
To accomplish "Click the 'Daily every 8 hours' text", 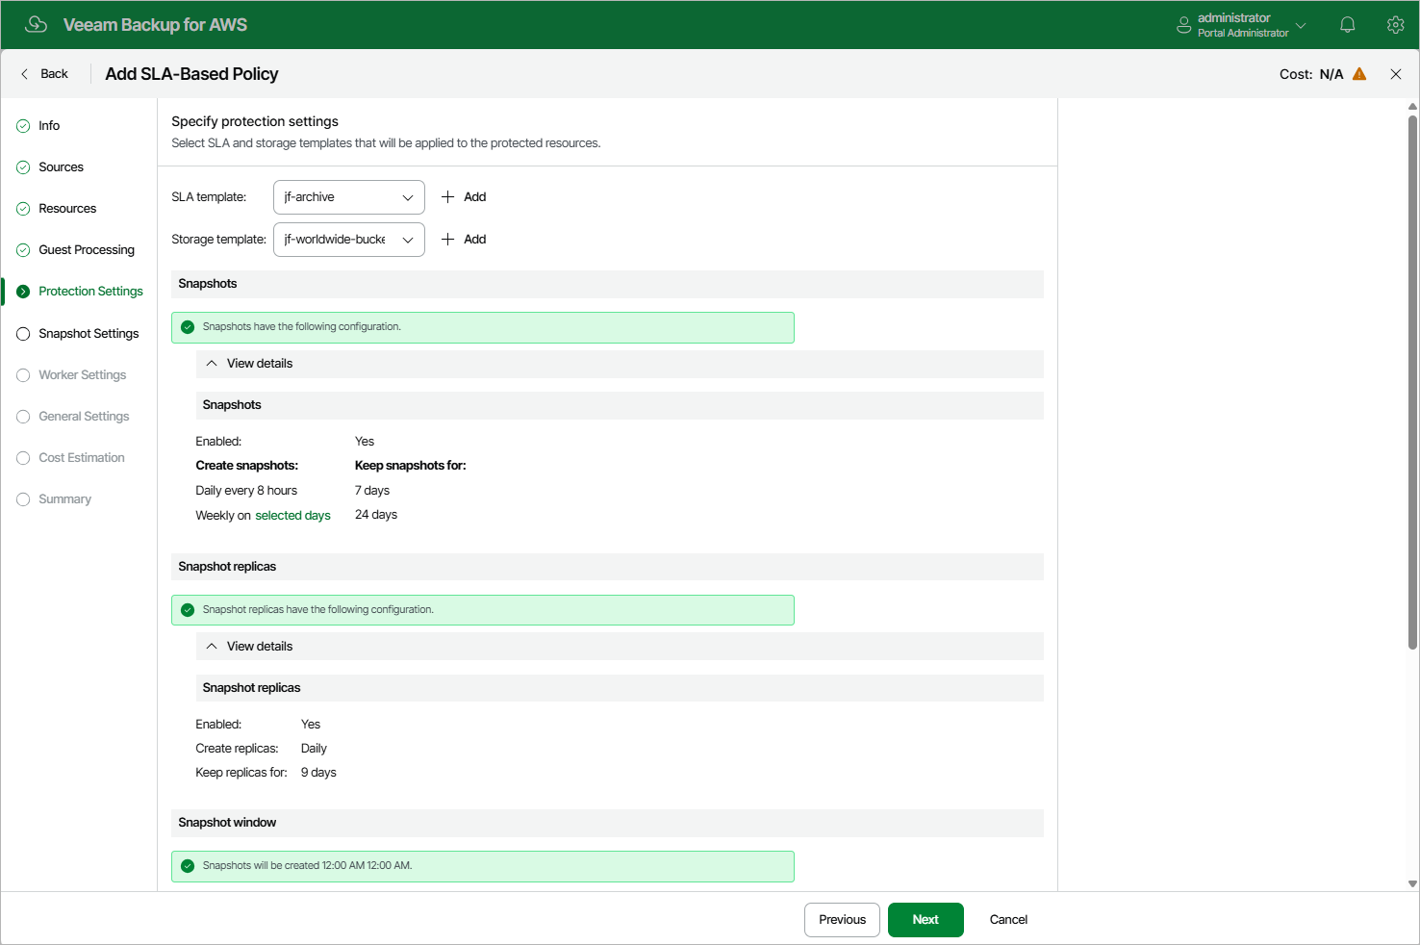I will pyautogui.click(x=246, y=491).
